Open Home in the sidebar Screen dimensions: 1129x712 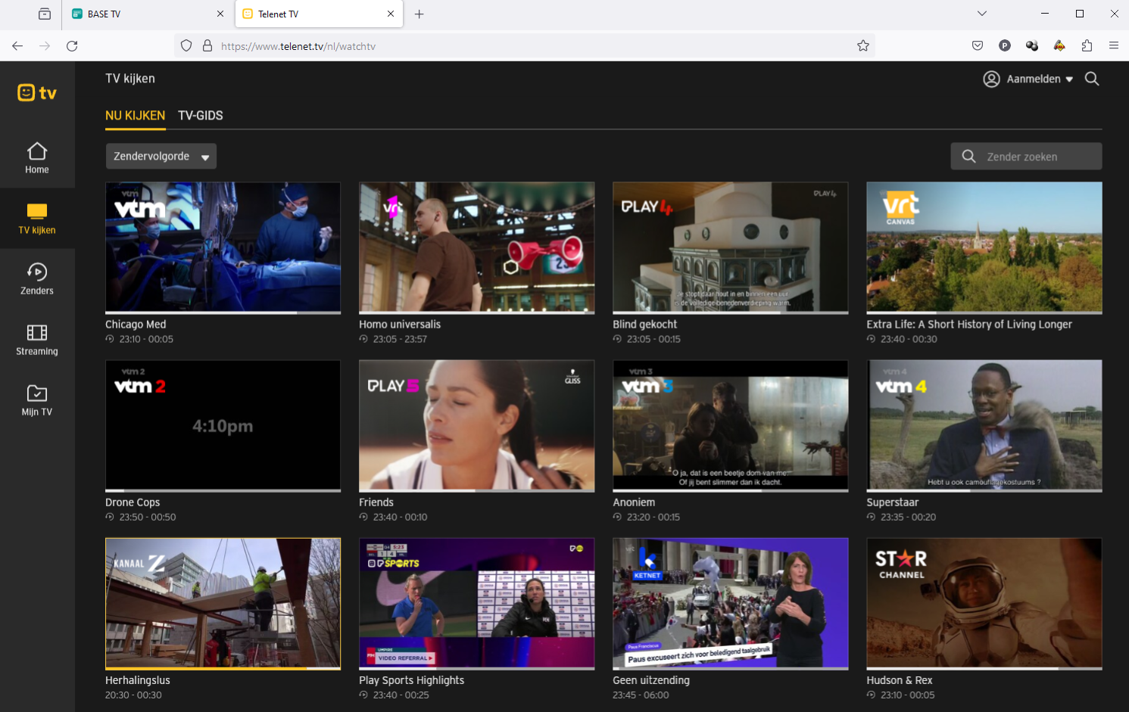click(x=37, y=158)
